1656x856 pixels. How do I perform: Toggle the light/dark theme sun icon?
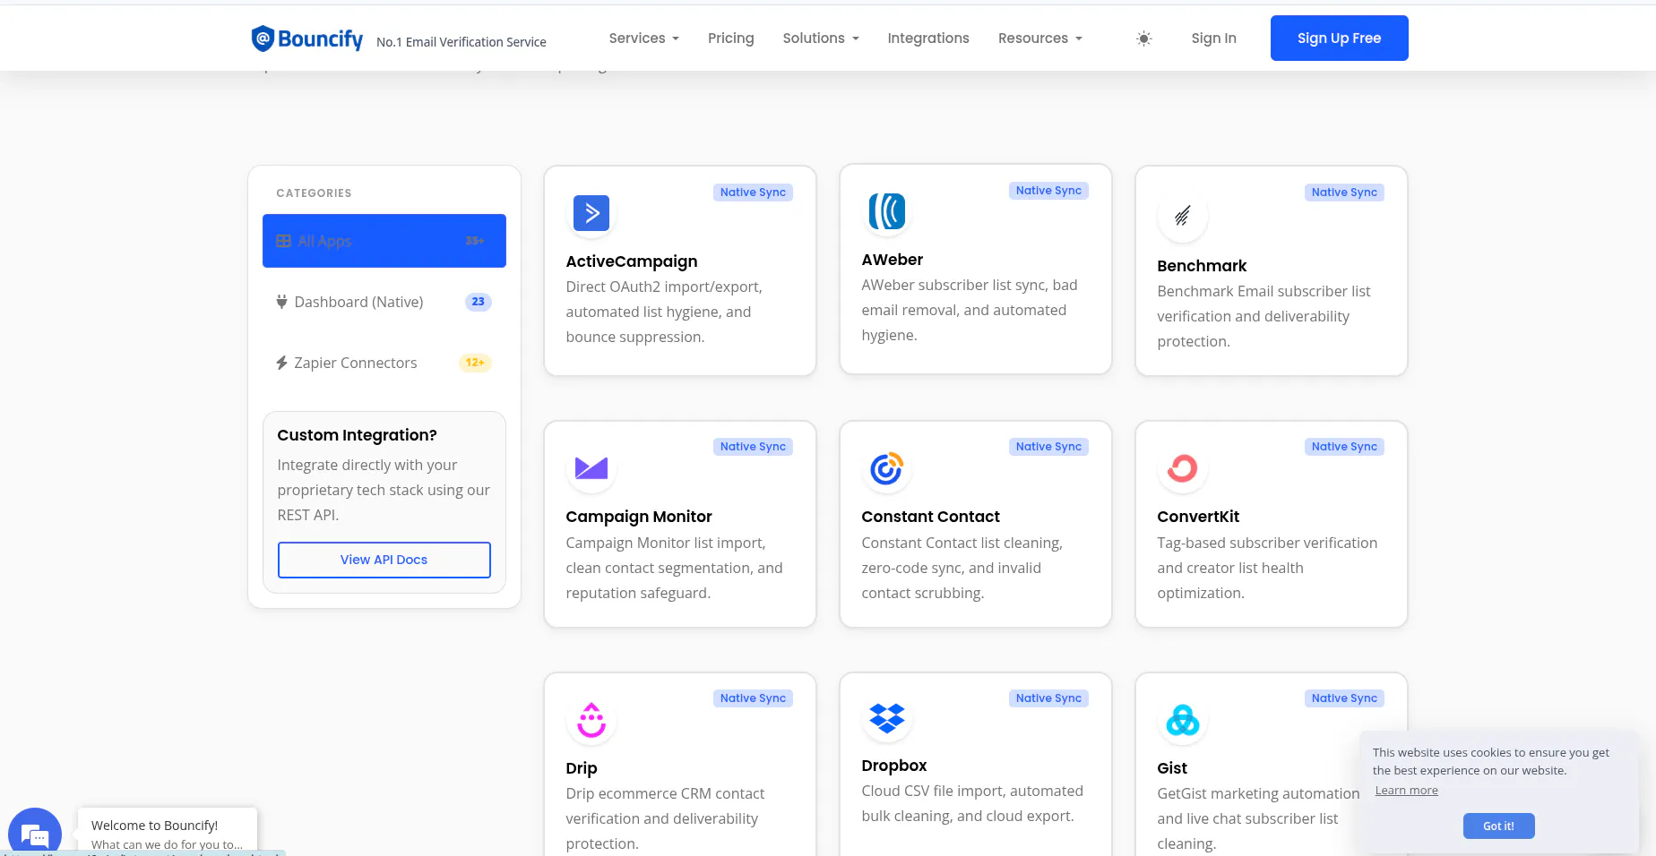coord(1143,39)
